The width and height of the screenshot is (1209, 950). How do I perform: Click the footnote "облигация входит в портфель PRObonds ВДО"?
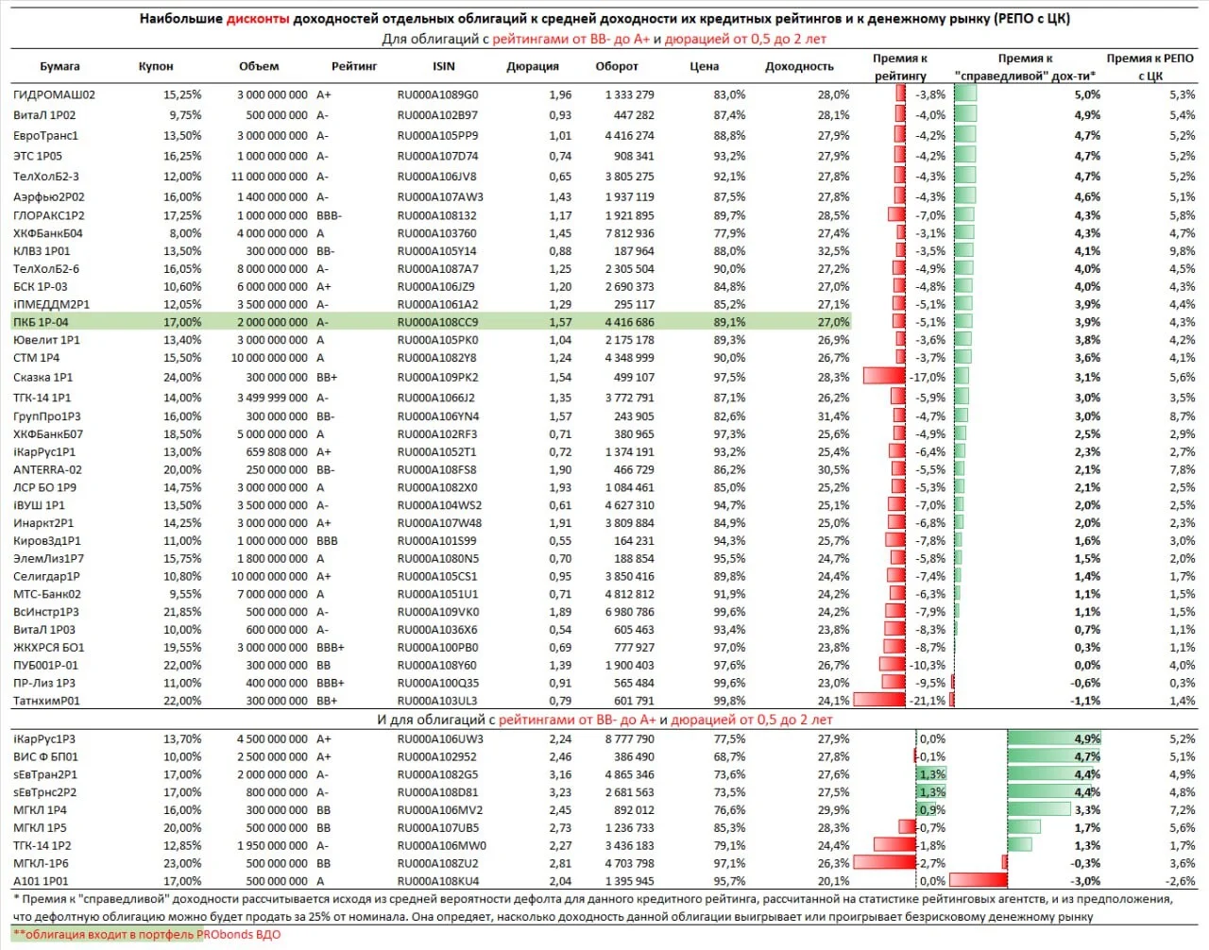[152, 936]
